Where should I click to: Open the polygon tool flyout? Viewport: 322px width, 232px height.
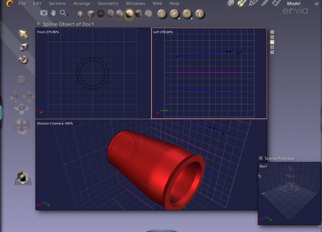point(187,14)
